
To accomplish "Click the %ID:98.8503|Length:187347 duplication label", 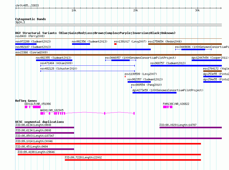I will (35, 136).
